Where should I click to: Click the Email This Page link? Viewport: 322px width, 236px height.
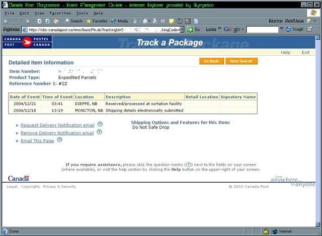pyautogui.click(x=37, y=141)
